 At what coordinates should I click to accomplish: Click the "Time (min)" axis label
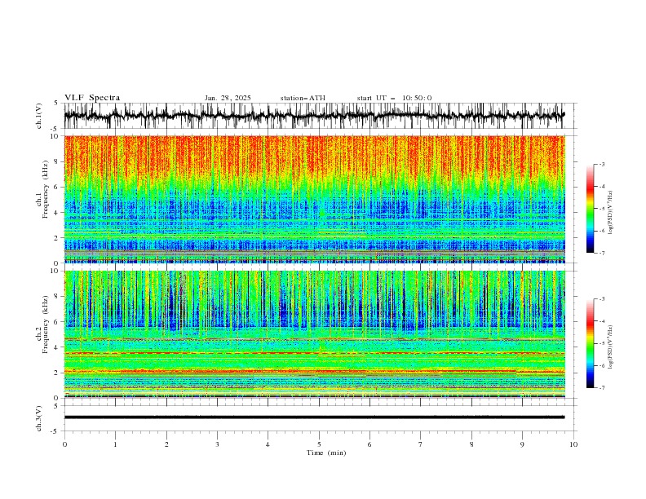(326, 453)
